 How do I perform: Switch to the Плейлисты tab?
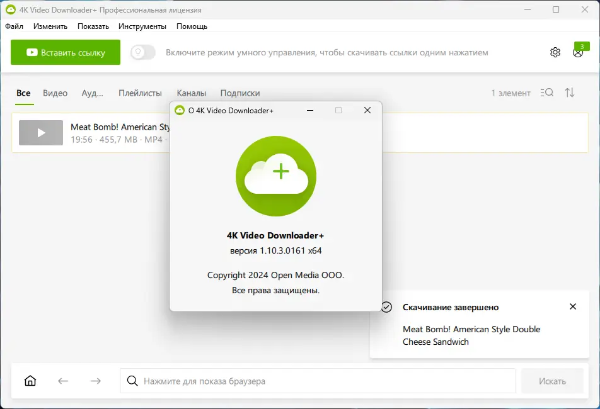point(140,92)
